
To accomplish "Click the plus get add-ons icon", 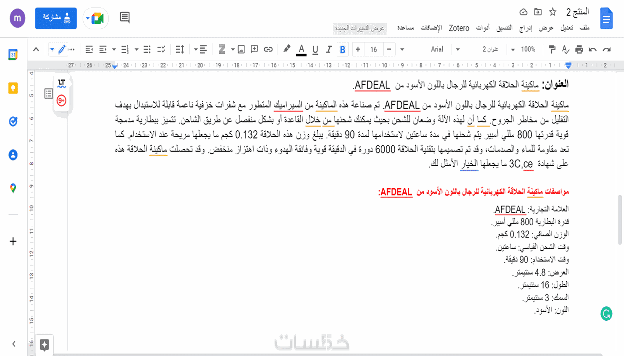I will click(13, 241).
